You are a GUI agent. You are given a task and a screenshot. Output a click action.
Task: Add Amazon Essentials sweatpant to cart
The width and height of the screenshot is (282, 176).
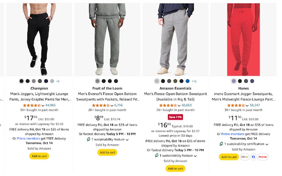(x=176, y=169)
